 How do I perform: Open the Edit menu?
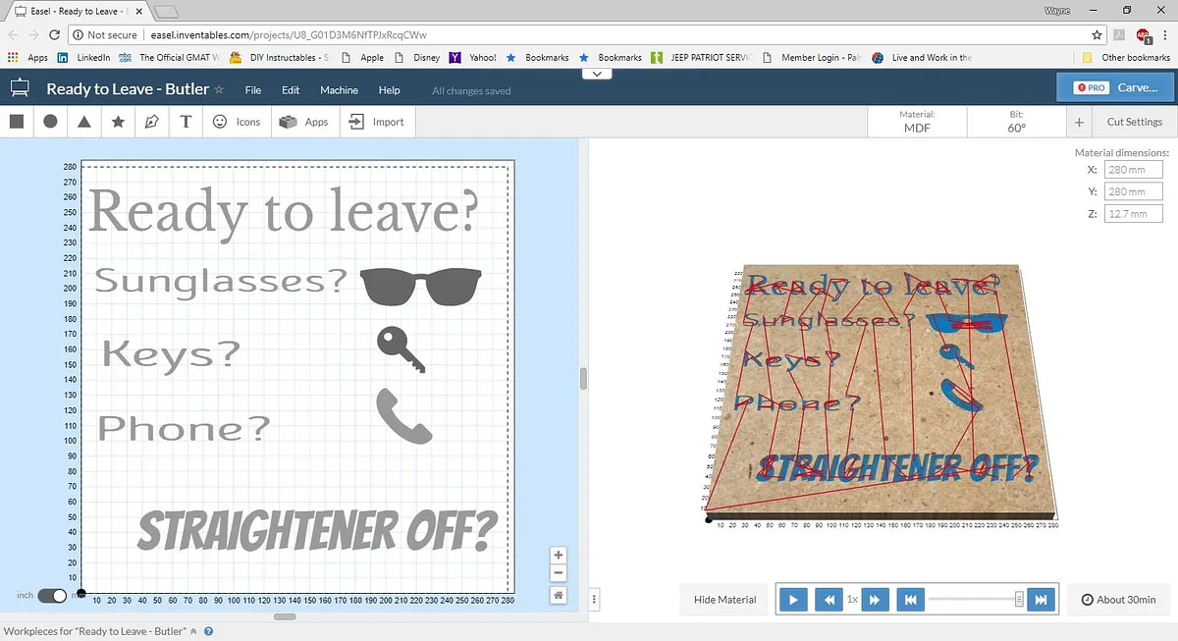pyautogui.click(x=291, y=90)
